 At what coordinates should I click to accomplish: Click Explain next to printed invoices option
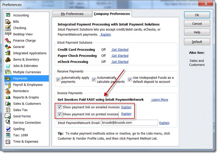(126, 114)
